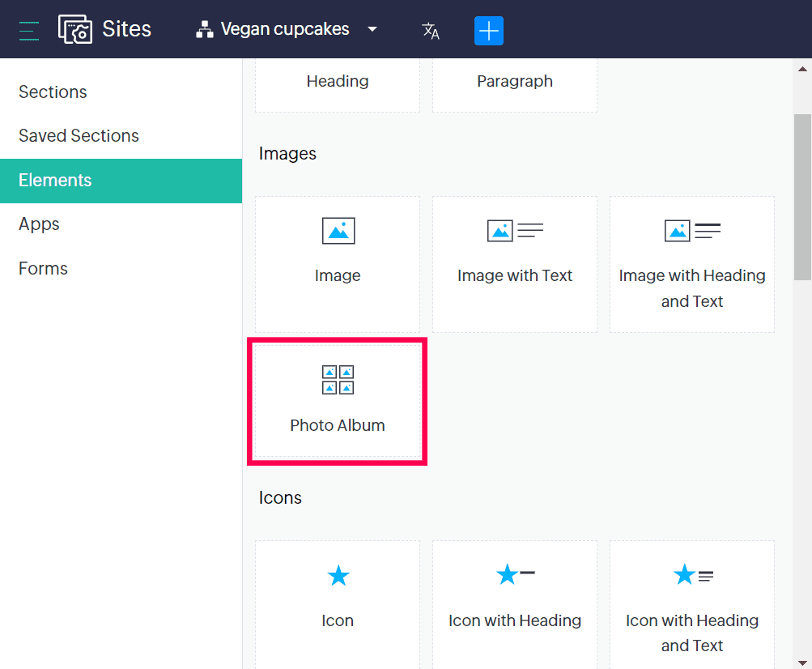The width and height of the screenshot is (812, 669).
Task: Click the 'Images' section heading
Action: point(287,154)
